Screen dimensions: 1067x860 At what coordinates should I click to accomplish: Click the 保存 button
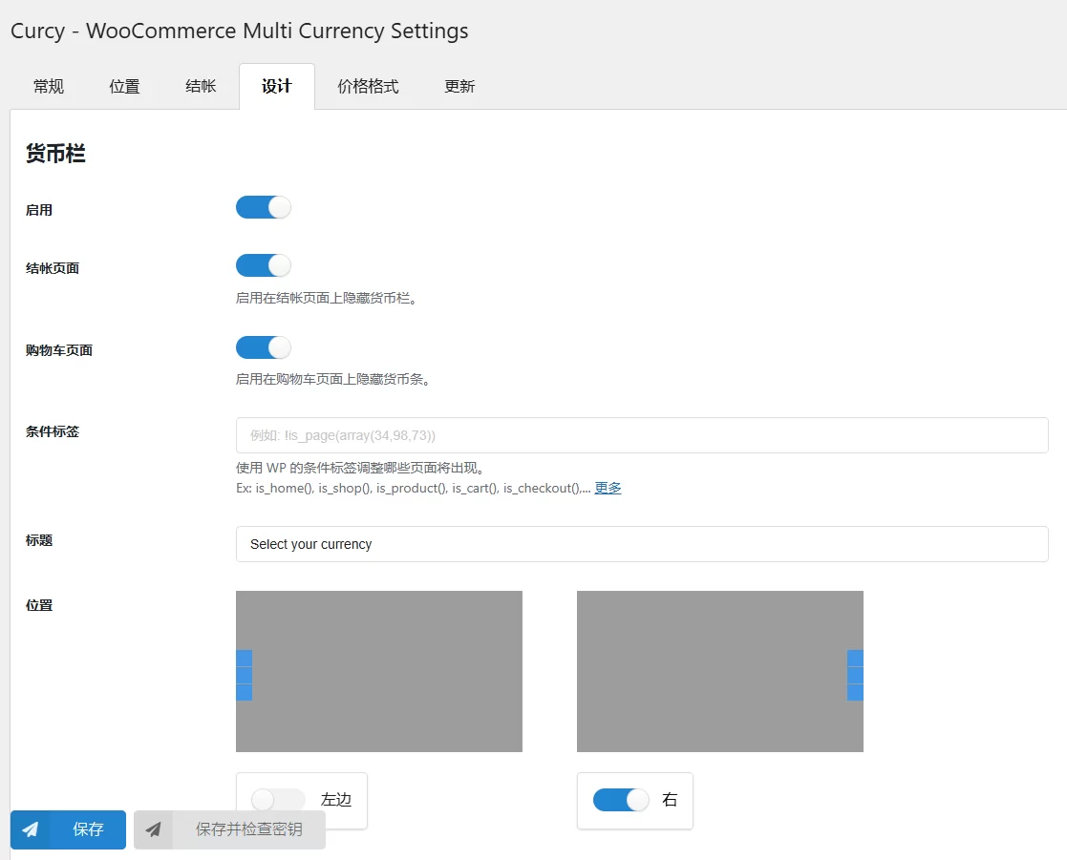[x=68, y=829]
